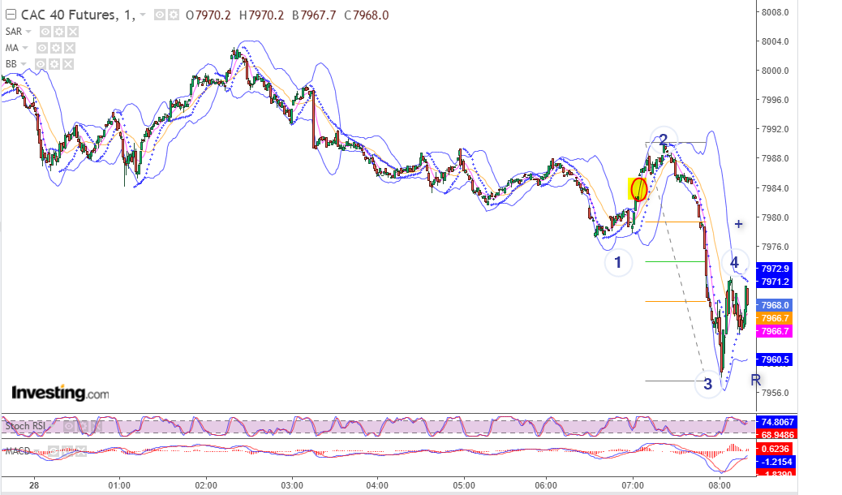Open MA indicator settings gear
842x495 pixels.
click(56, 48)
